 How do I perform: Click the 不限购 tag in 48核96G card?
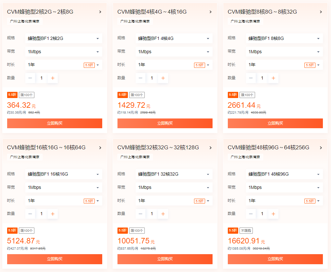pyautogui.click(x=246, y=230)
